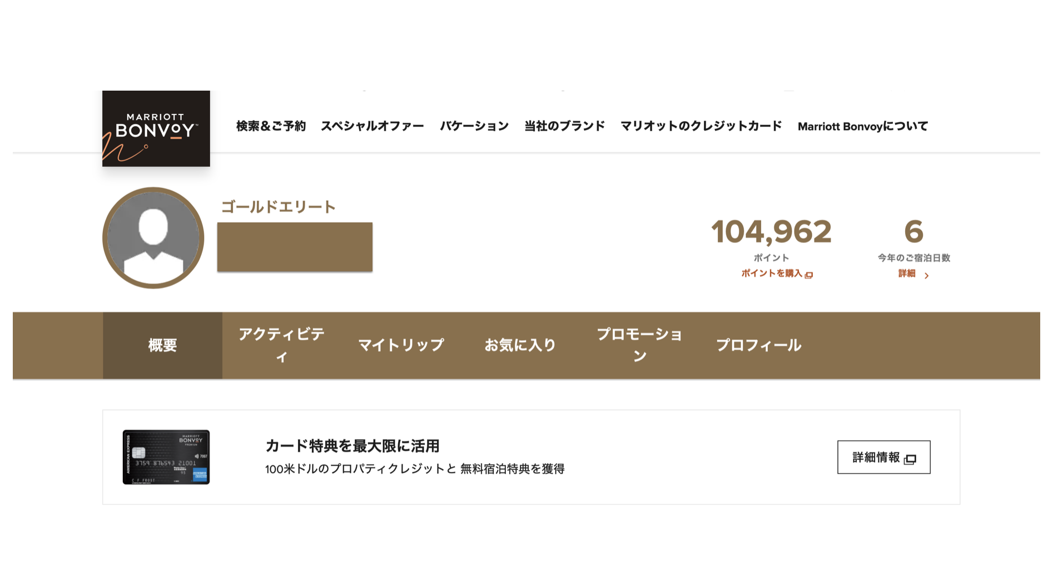This screenshot has width=1053, height=576.
Task: Switch to the アクティビティ tab
Action: click(282, 345)
